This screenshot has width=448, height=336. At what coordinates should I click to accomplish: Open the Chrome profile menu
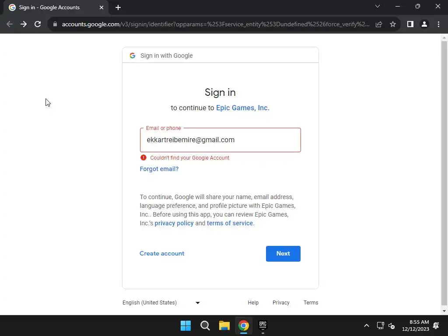[x=424, y=24]
